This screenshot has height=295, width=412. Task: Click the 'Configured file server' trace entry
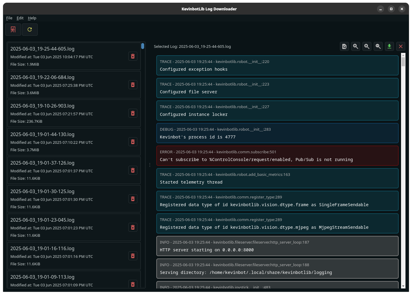coord(277,88)
